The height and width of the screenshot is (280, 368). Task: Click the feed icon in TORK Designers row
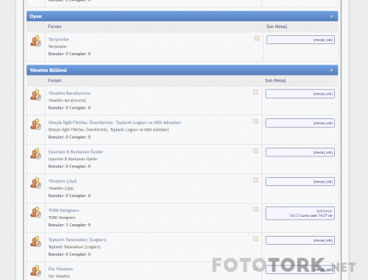tap(255, 209)
